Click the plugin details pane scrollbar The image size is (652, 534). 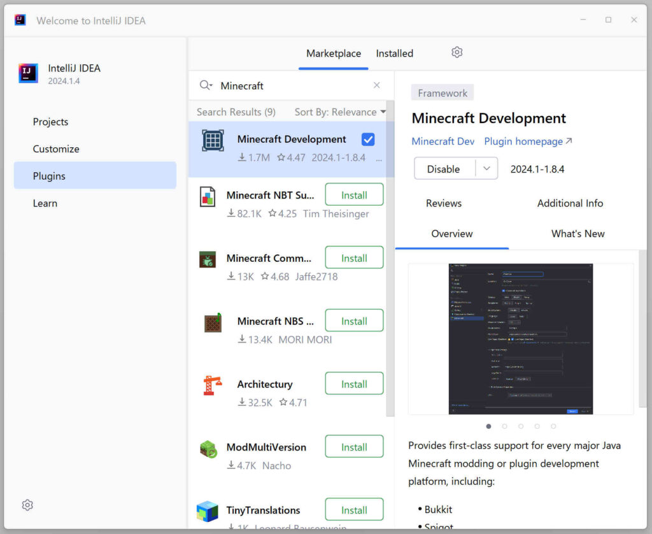642,329
